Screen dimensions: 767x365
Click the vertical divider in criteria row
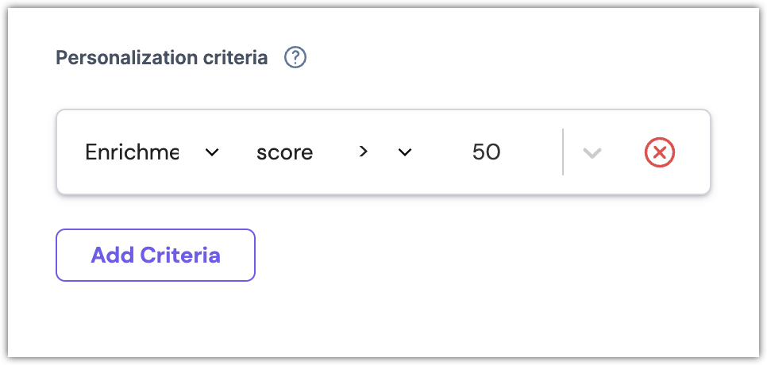(x=563, y=152)
